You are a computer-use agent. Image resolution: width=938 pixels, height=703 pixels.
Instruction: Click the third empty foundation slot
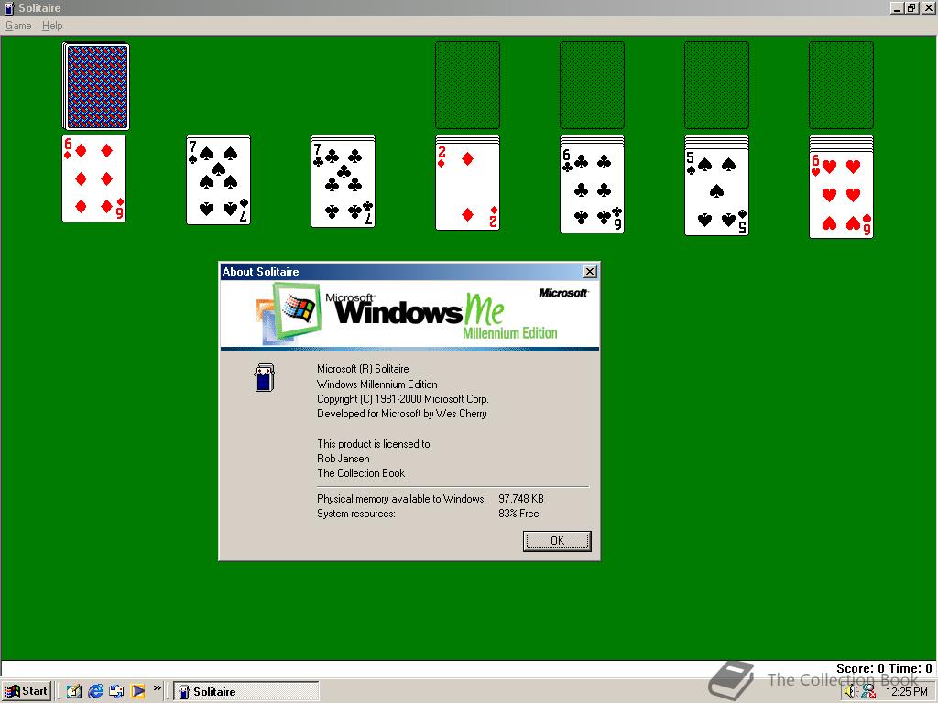coord(716,85)
